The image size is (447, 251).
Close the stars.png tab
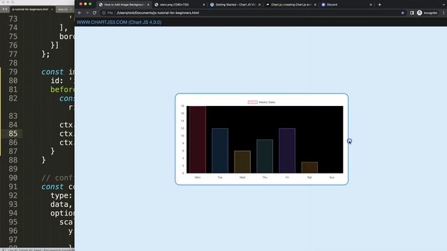(x=204, y=5)
